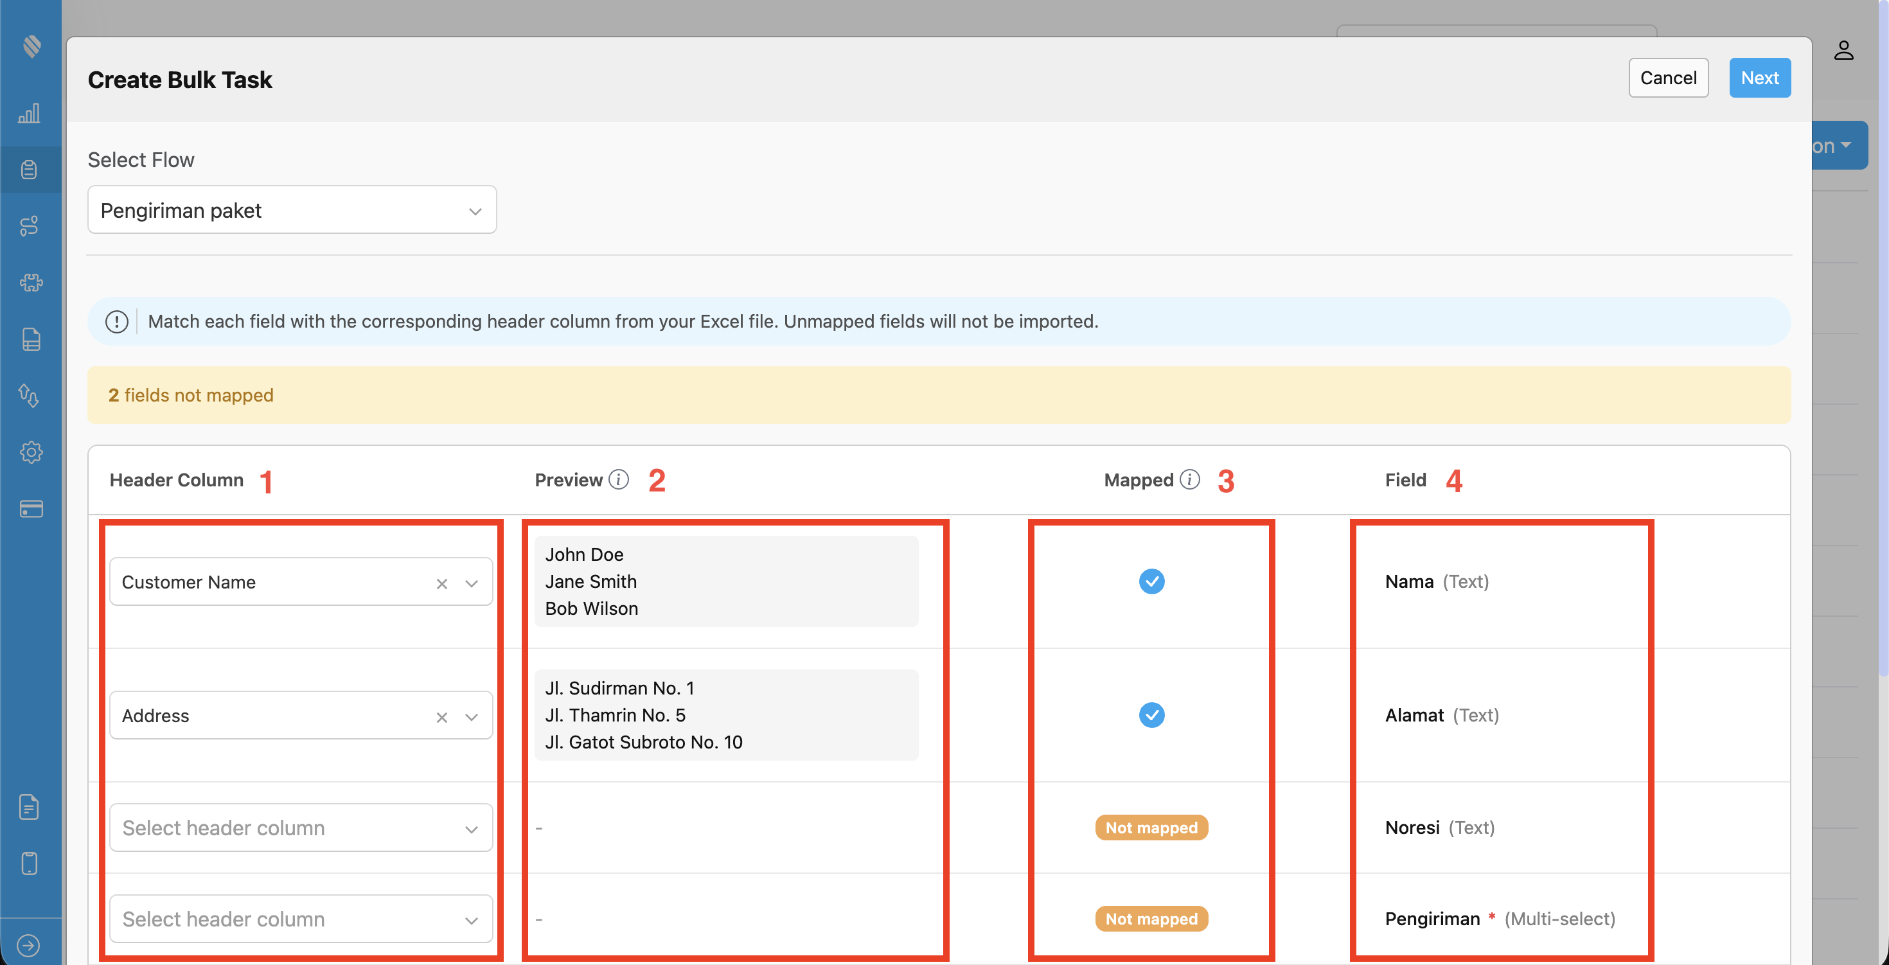1889x965 pixels.
Task: Open the documents file icon in sidebar
Action: tap(30, 339)
